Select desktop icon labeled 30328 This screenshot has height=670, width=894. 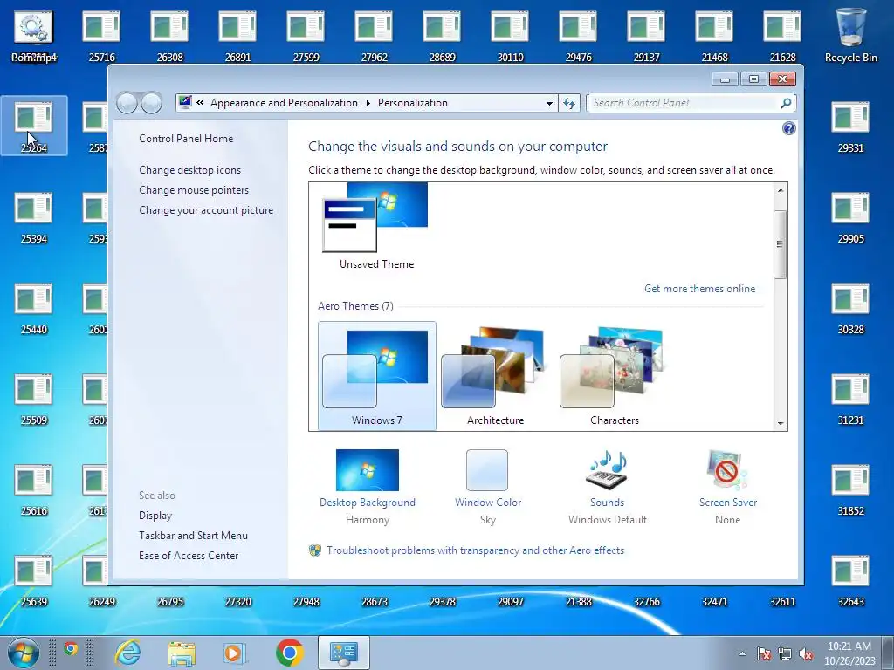click(x=850, y=308)
